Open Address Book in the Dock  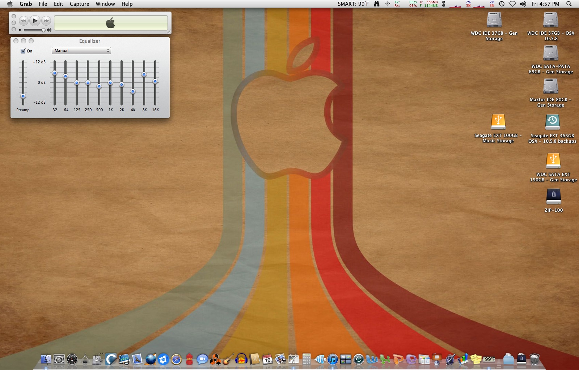coord(254,359)
